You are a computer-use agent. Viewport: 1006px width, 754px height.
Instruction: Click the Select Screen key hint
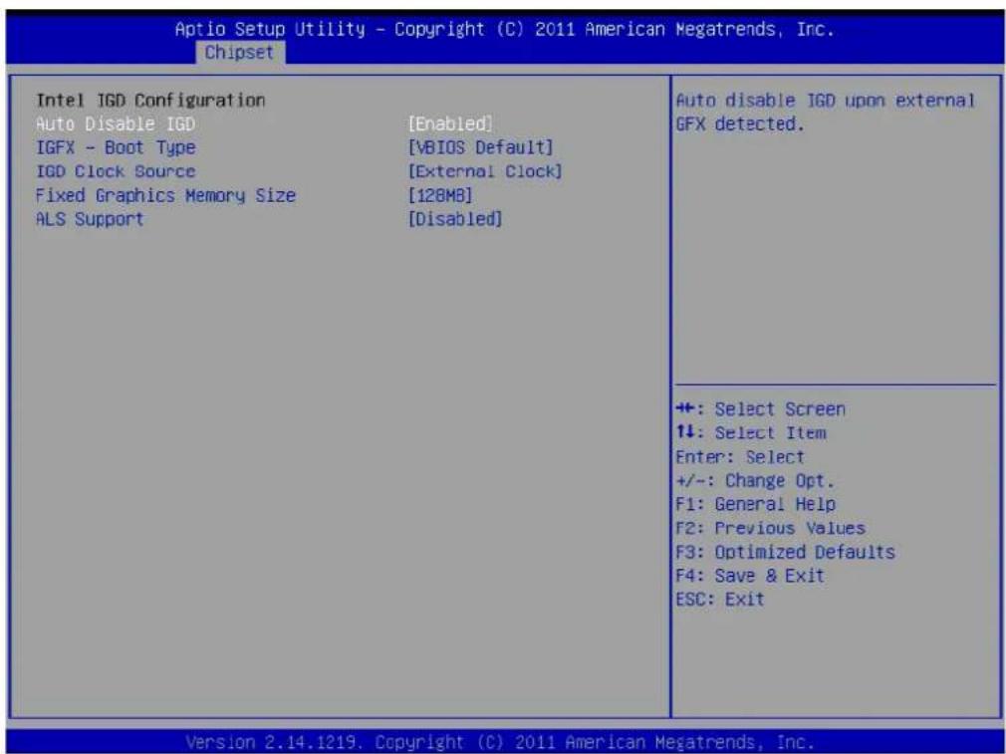click(761, 408)
